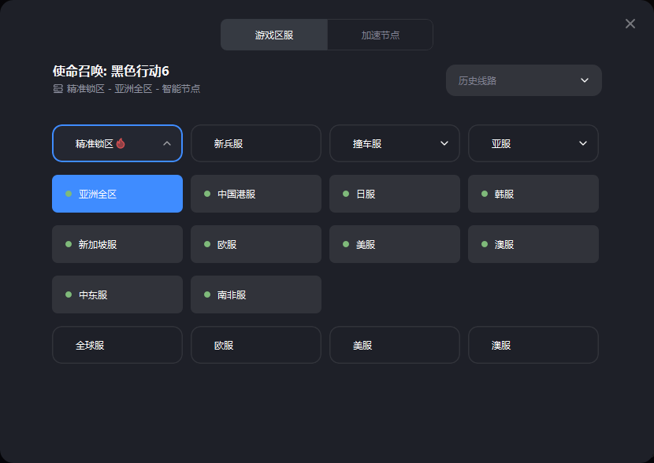Expand the 撞车服 dropdown arrow

point(444,143)
